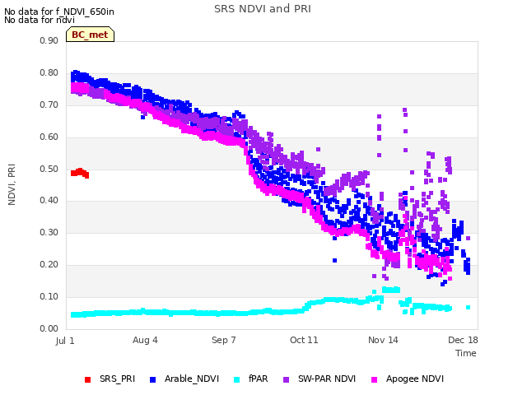
Task: Click the 0.20 y-axis tick label
Action: pos(49,265)
